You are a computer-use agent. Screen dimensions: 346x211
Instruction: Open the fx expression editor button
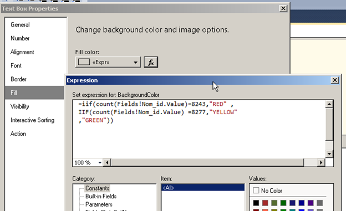(151, 62)
